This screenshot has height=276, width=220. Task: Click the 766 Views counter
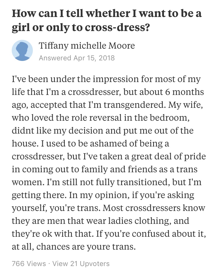tap(29, 263)
